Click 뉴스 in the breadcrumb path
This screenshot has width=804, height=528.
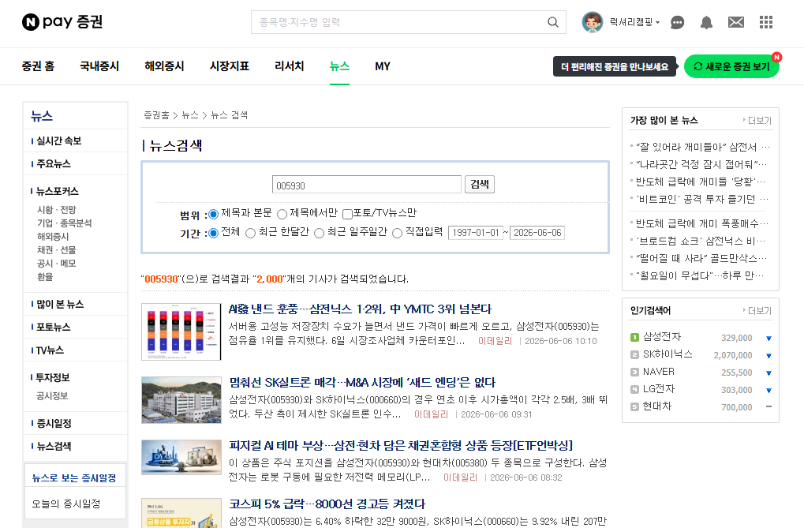pos(189,115)
